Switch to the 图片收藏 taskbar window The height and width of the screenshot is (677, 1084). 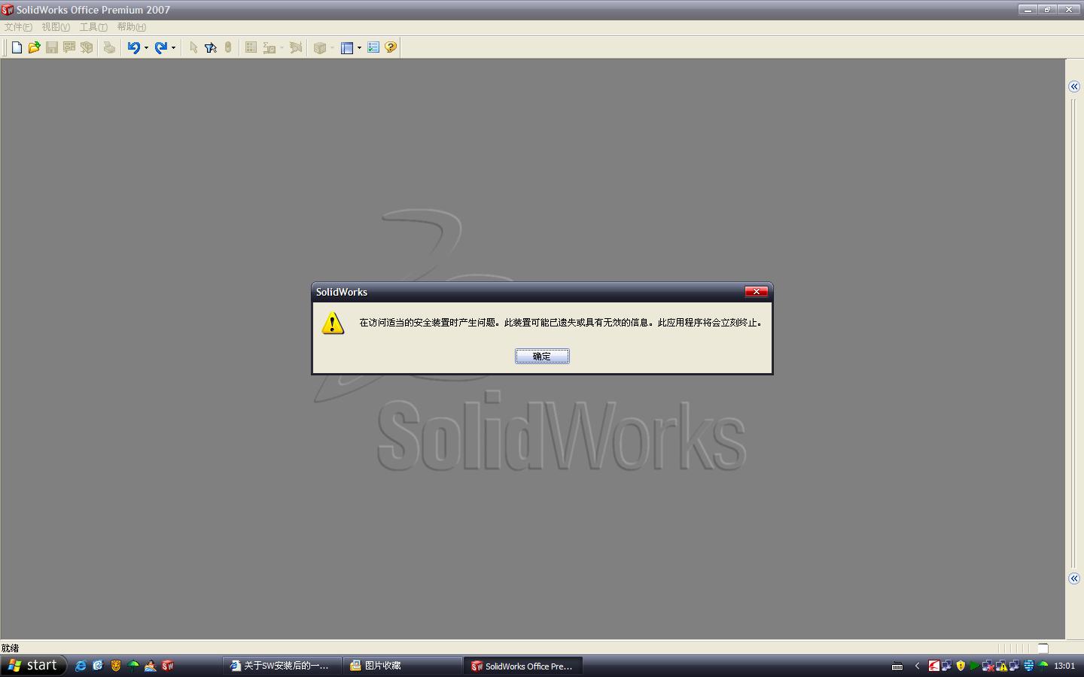tap(403, 666)
